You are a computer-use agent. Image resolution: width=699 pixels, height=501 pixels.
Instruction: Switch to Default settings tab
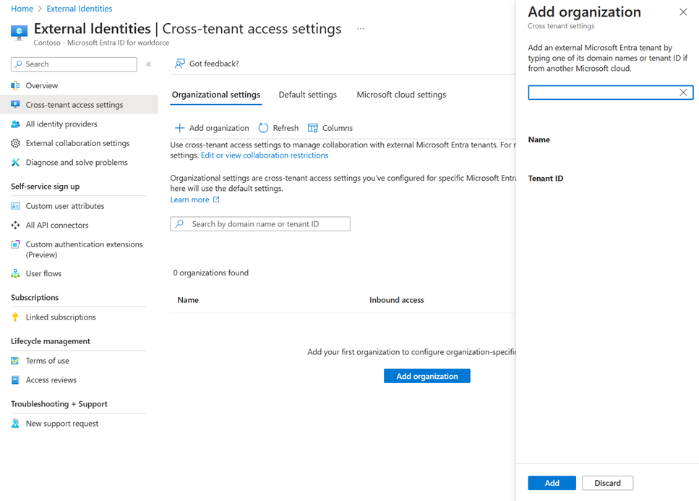(x=308, y=95)
